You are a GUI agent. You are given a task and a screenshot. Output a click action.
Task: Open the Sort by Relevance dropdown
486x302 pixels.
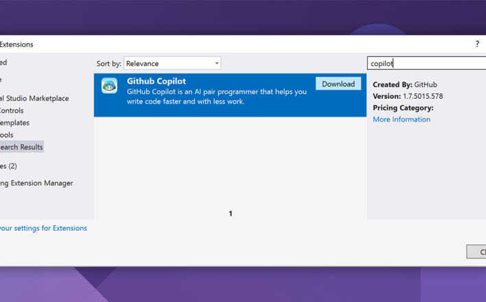tap(172, 63)
